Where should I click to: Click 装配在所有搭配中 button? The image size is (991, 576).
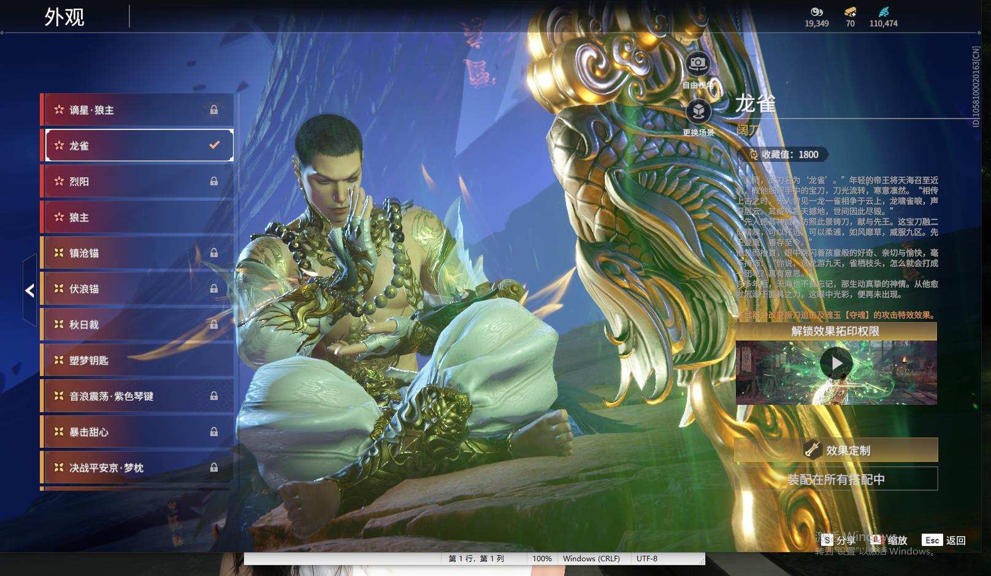836,479
